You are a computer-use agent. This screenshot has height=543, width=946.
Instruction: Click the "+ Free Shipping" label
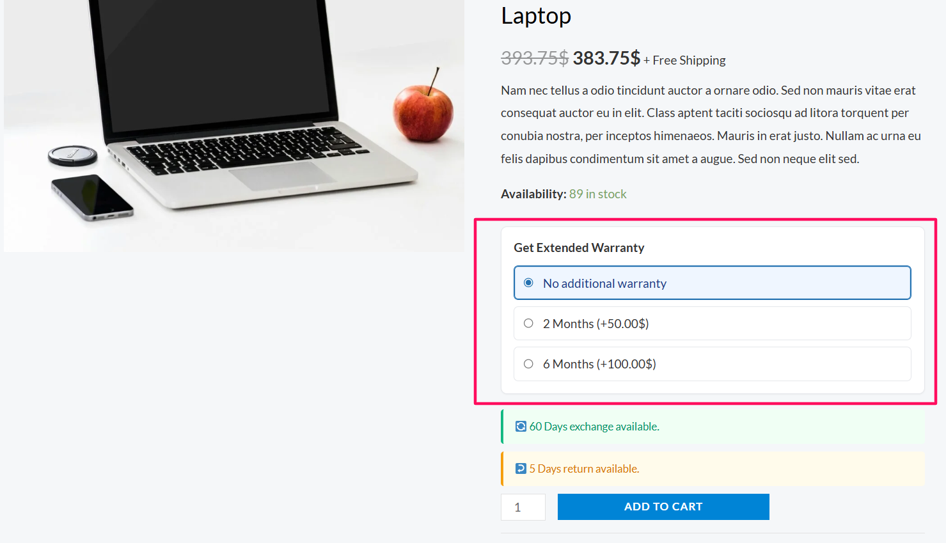tap(684, 60)
